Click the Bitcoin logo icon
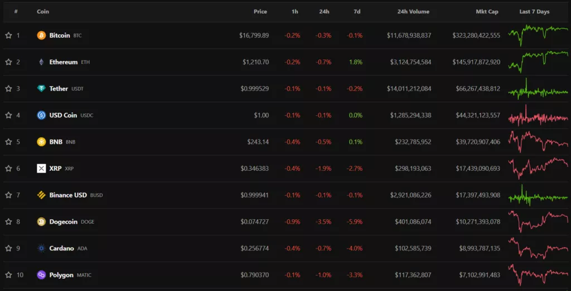 tap(41, 36)
